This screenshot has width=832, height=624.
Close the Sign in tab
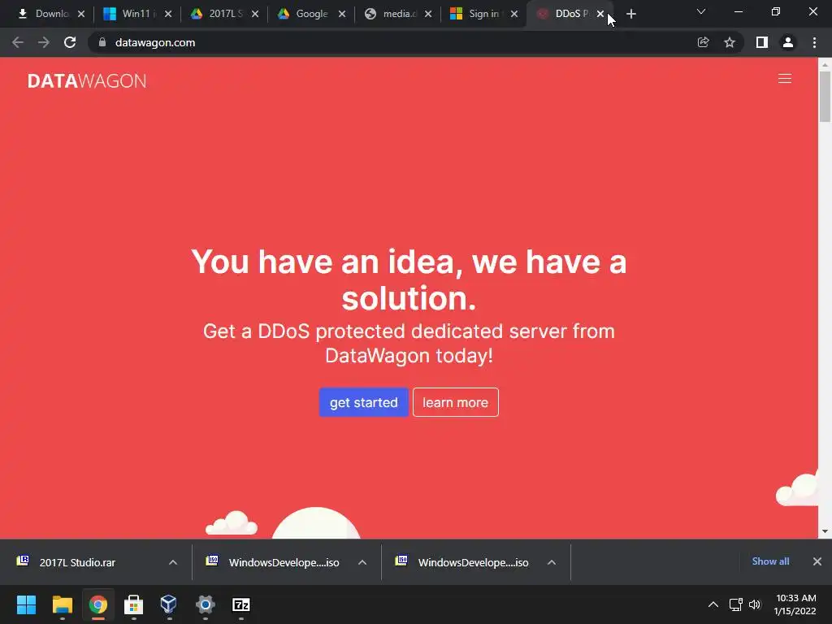click(x=514, y=14)
